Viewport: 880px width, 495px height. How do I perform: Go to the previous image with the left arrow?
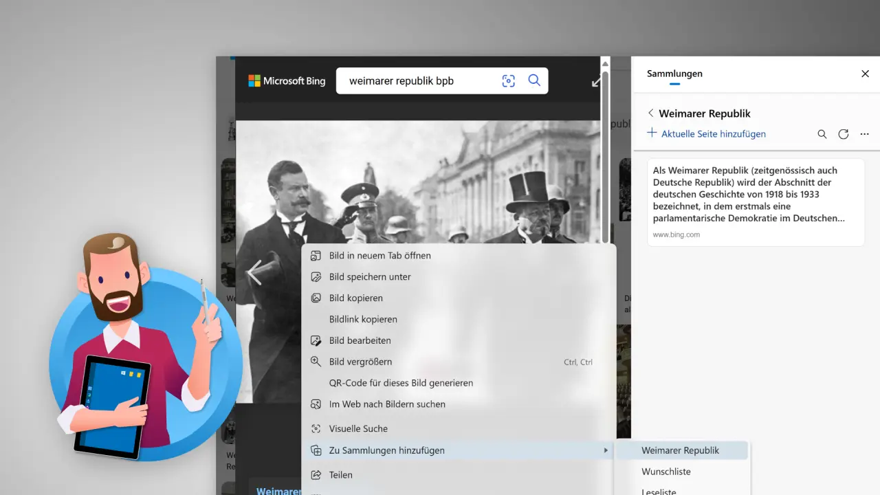(254, 273)
